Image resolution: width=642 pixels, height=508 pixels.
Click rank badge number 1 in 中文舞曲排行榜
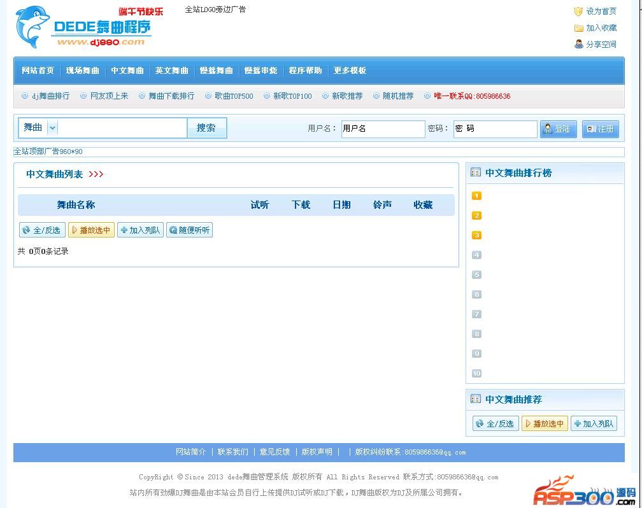pyautogui.click(x=476, y=195)
